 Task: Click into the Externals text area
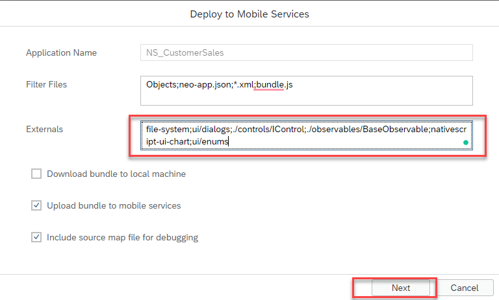click(307, 135)
